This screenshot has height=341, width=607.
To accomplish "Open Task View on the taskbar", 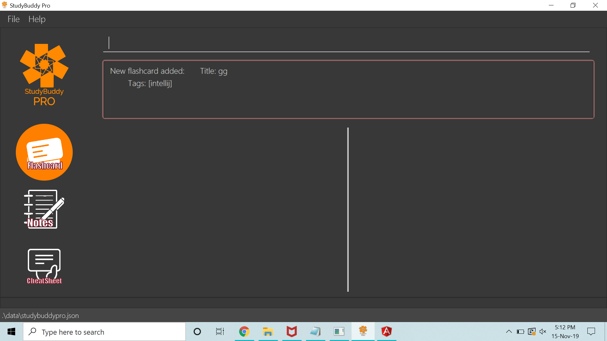I will (220, 332).
